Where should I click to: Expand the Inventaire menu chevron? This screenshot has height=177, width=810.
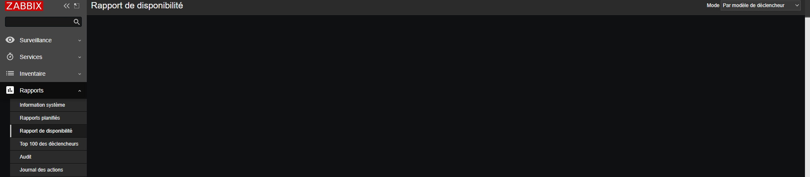point(80,74)
